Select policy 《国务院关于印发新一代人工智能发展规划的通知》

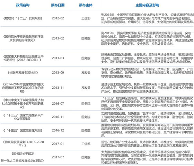click(x=22, y=157)
